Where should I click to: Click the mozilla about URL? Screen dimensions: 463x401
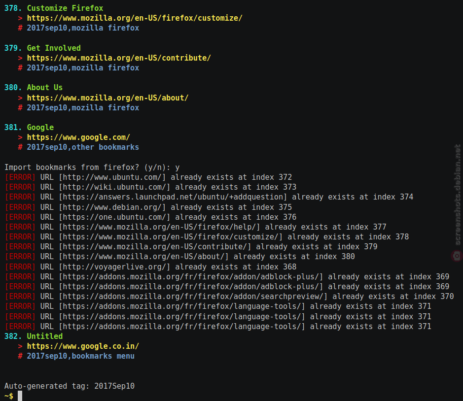tap(107, 98)
